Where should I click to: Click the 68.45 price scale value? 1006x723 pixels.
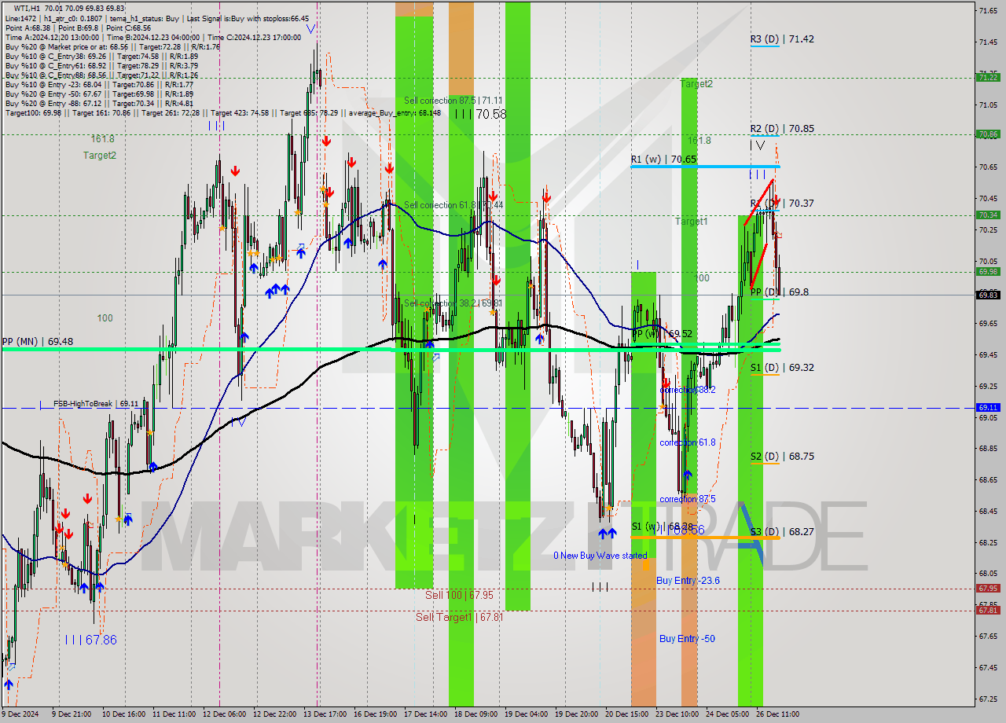(x=989, y=511)
